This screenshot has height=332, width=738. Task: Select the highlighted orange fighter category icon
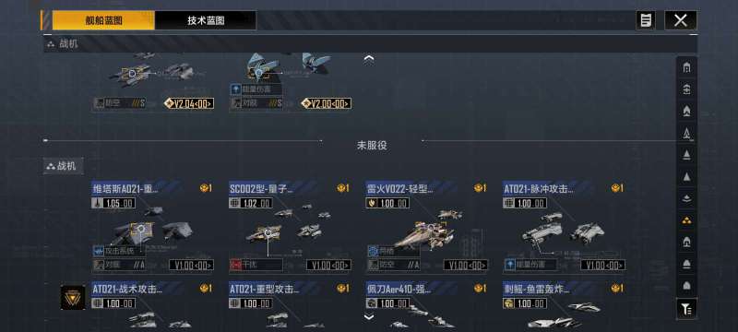coord(686,220)
